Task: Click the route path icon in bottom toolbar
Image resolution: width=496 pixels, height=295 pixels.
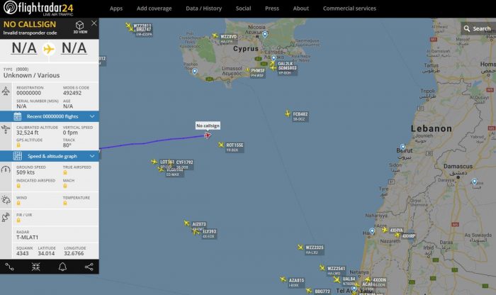Action: [x=9, y=267]
